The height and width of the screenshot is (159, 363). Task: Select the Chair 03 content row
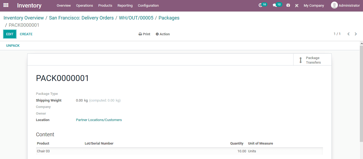click(107, 151)
